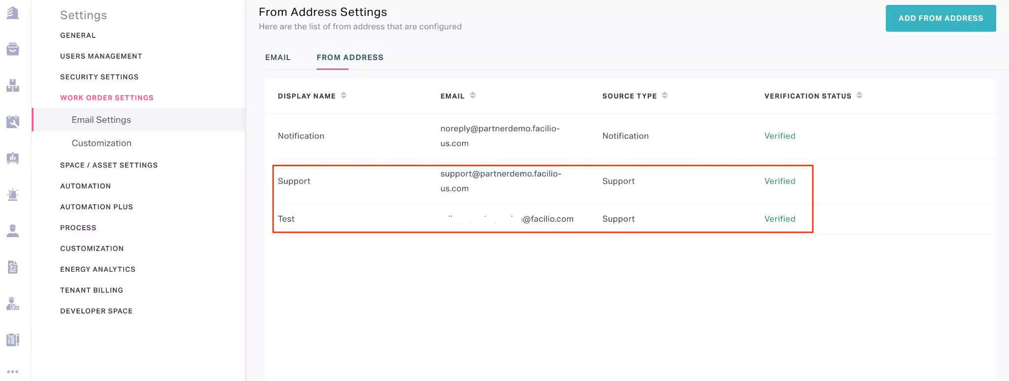Click From Address Settings page title
This screenshot has height=381, width=1009.
point(323,12)
